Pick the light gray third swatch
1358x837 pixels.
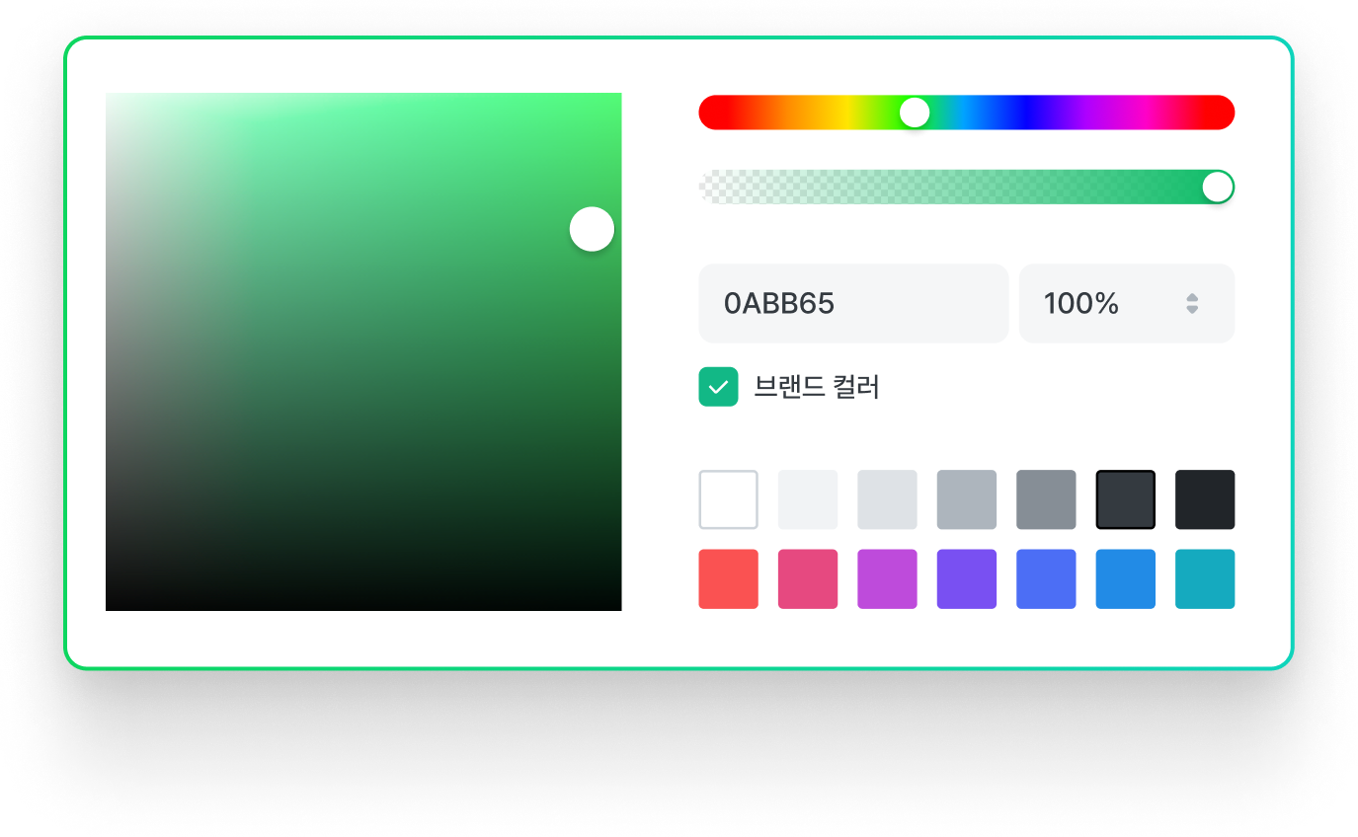[x=887, y=499]
